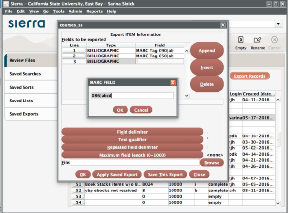Select the Saved Exports tab

coord(24,114)
